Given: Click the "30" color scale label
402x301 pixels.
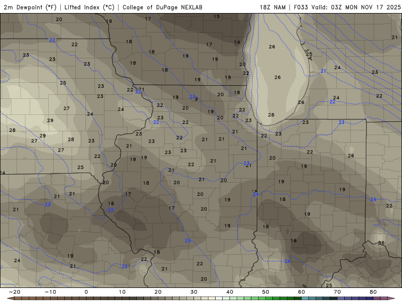Looking at the screenshot, I should click(194, 292).
